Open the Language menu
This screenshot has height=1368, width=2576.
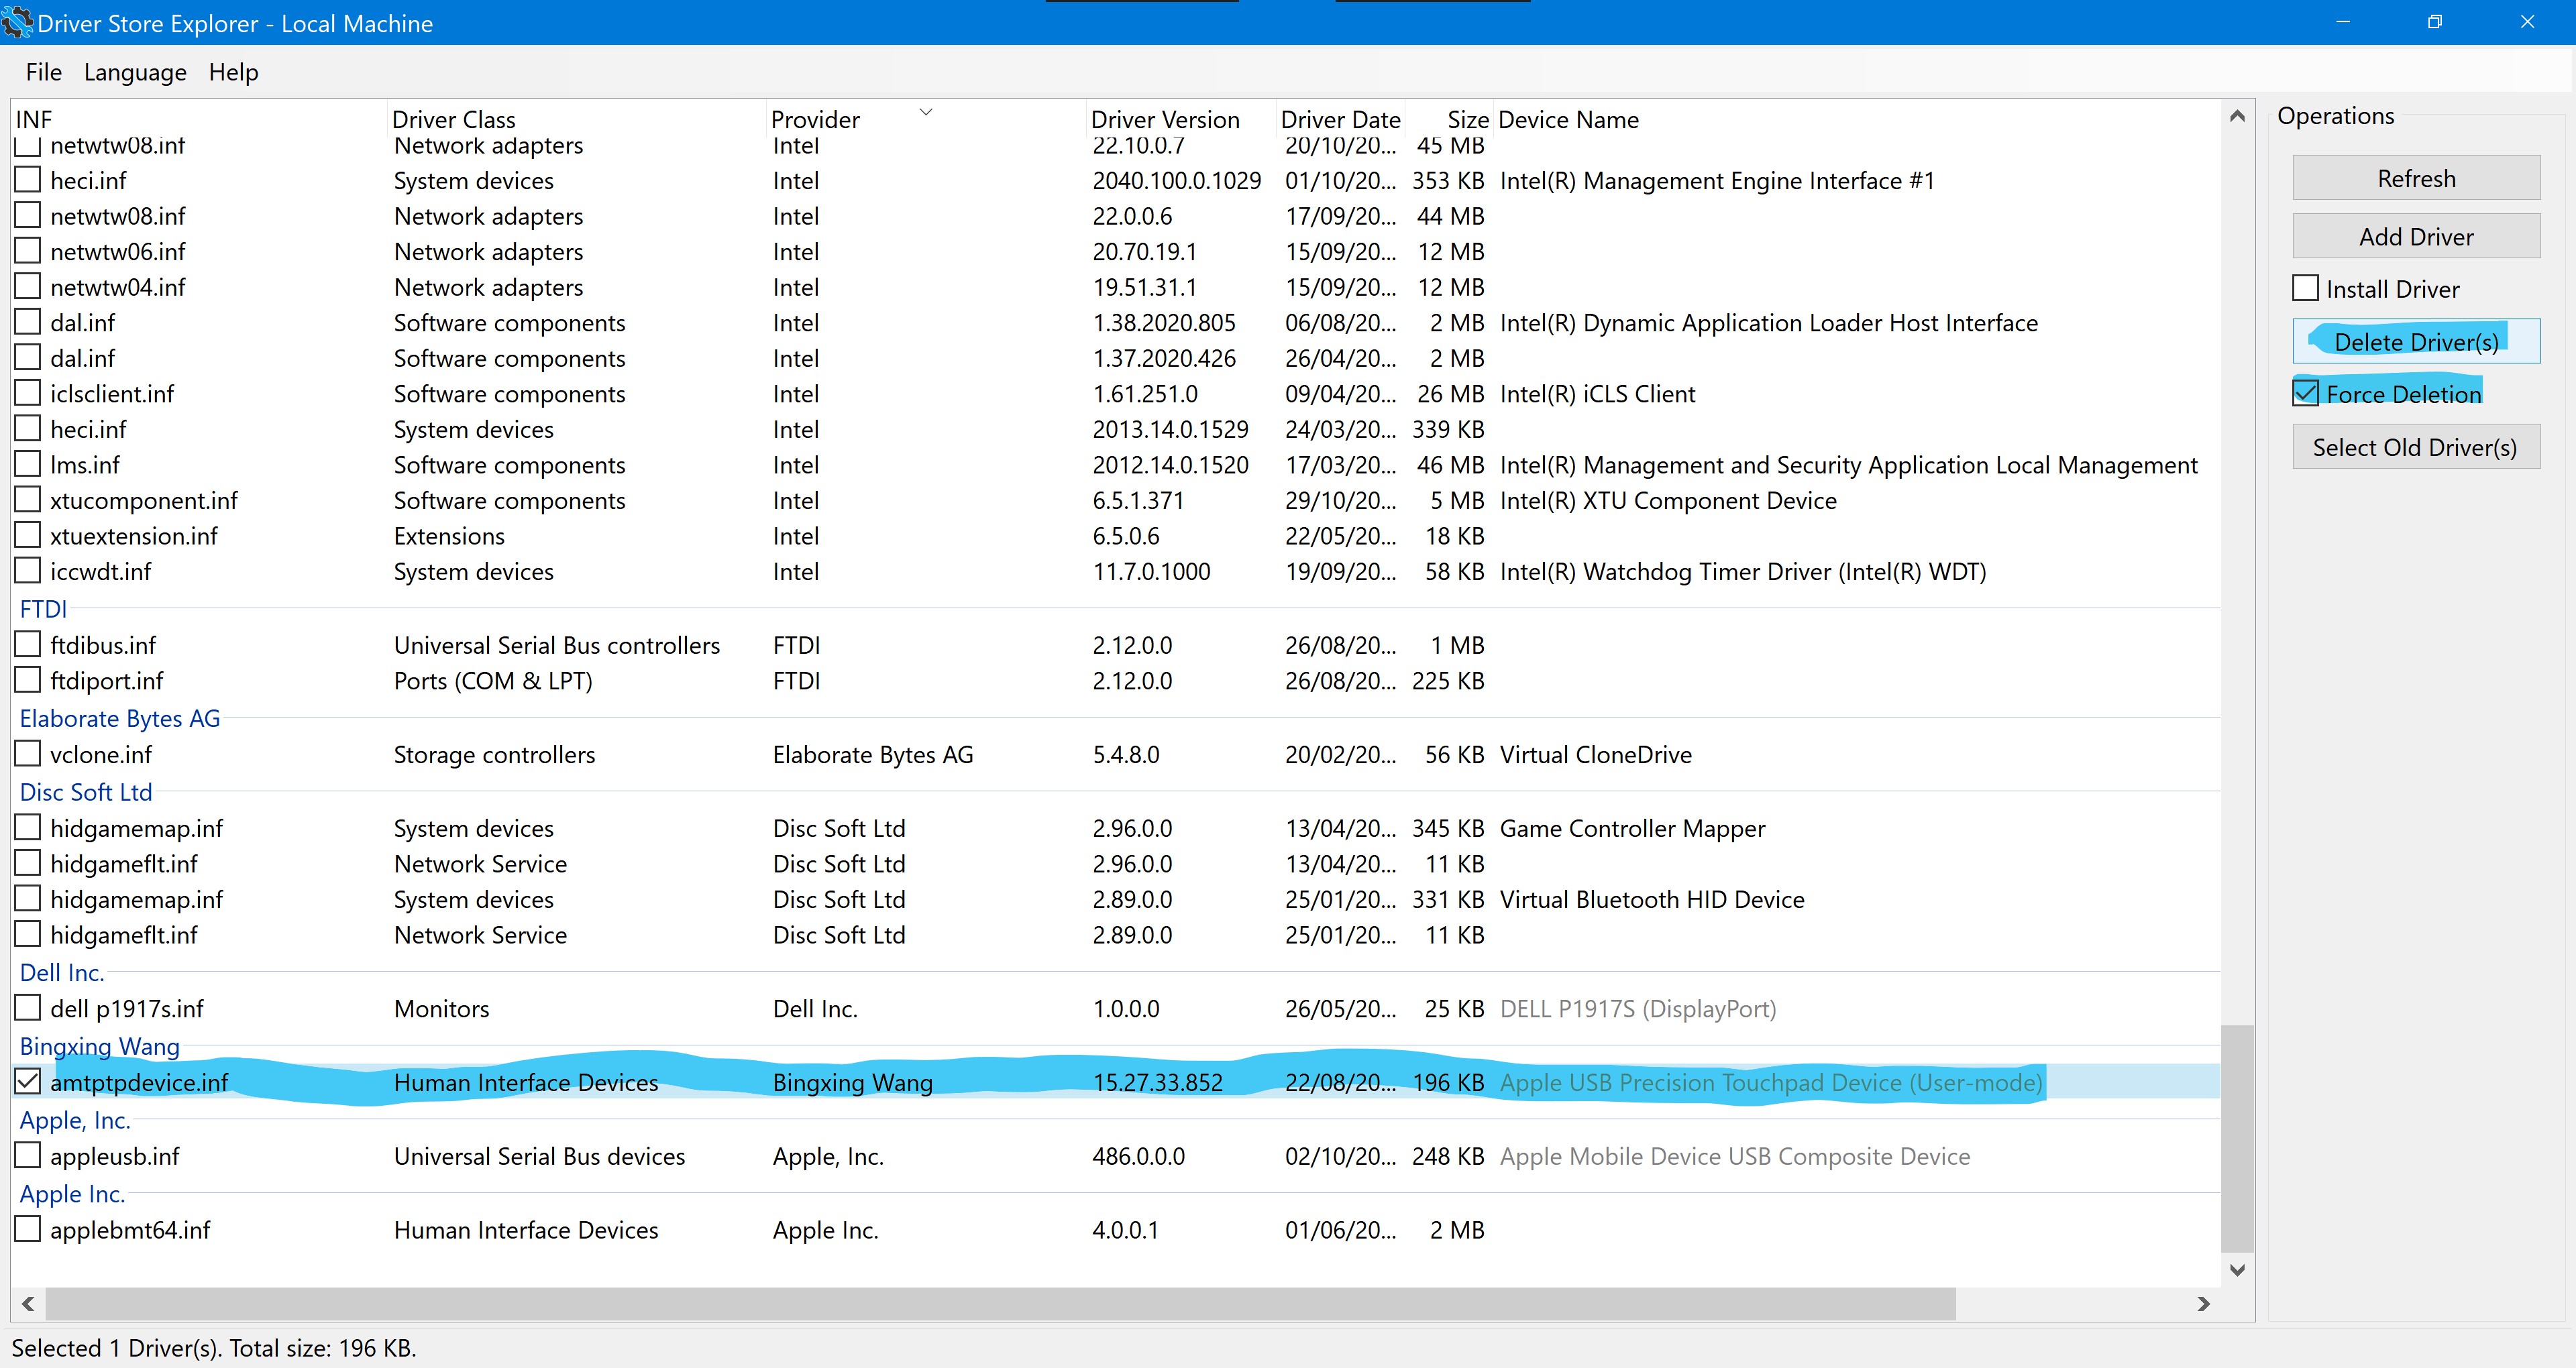135,72
